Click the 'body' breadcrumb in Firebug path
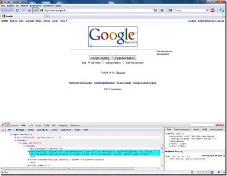 [x=77, y=130]
